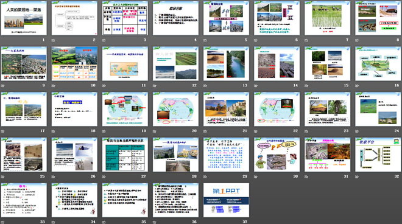Click the animation star icon under slide 27
The width and height of the screenshot is (402, 224).
[x=104, y=177]
